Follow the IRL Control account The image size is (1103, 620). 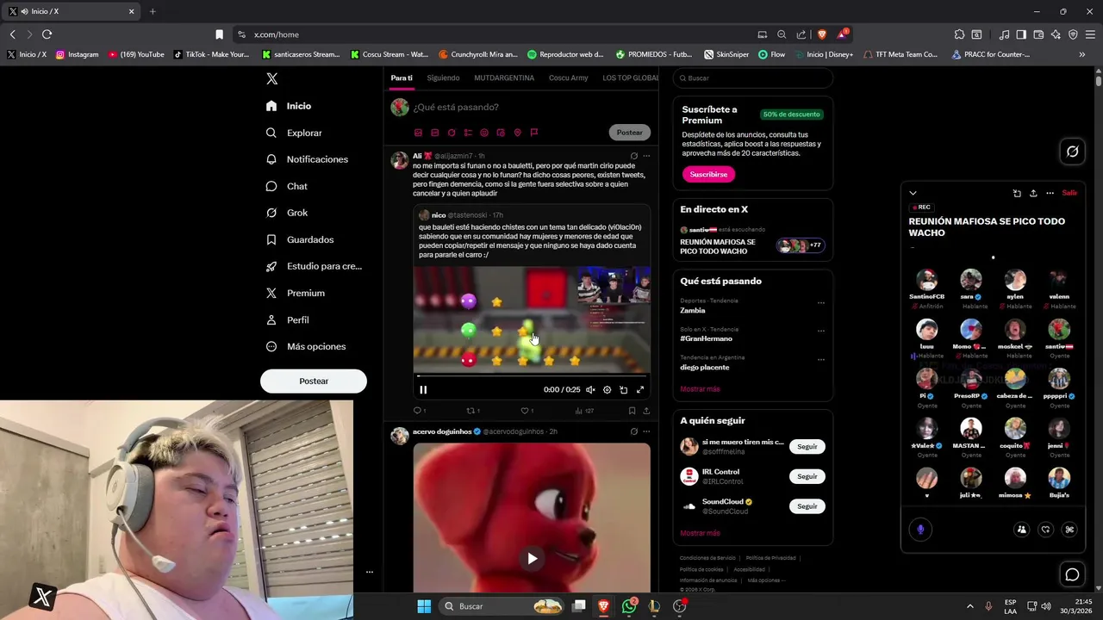[807, 476]
